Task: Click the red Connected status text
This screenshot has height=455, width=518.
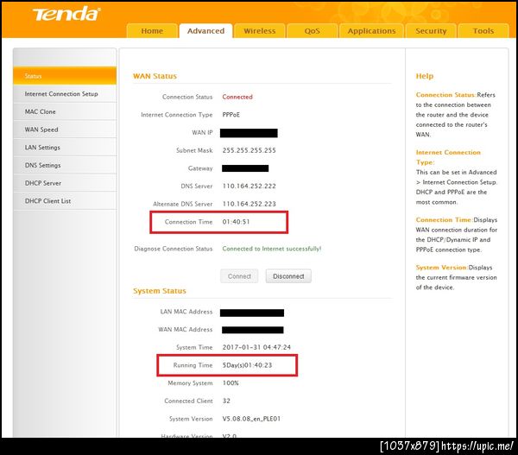Action: 237,97
